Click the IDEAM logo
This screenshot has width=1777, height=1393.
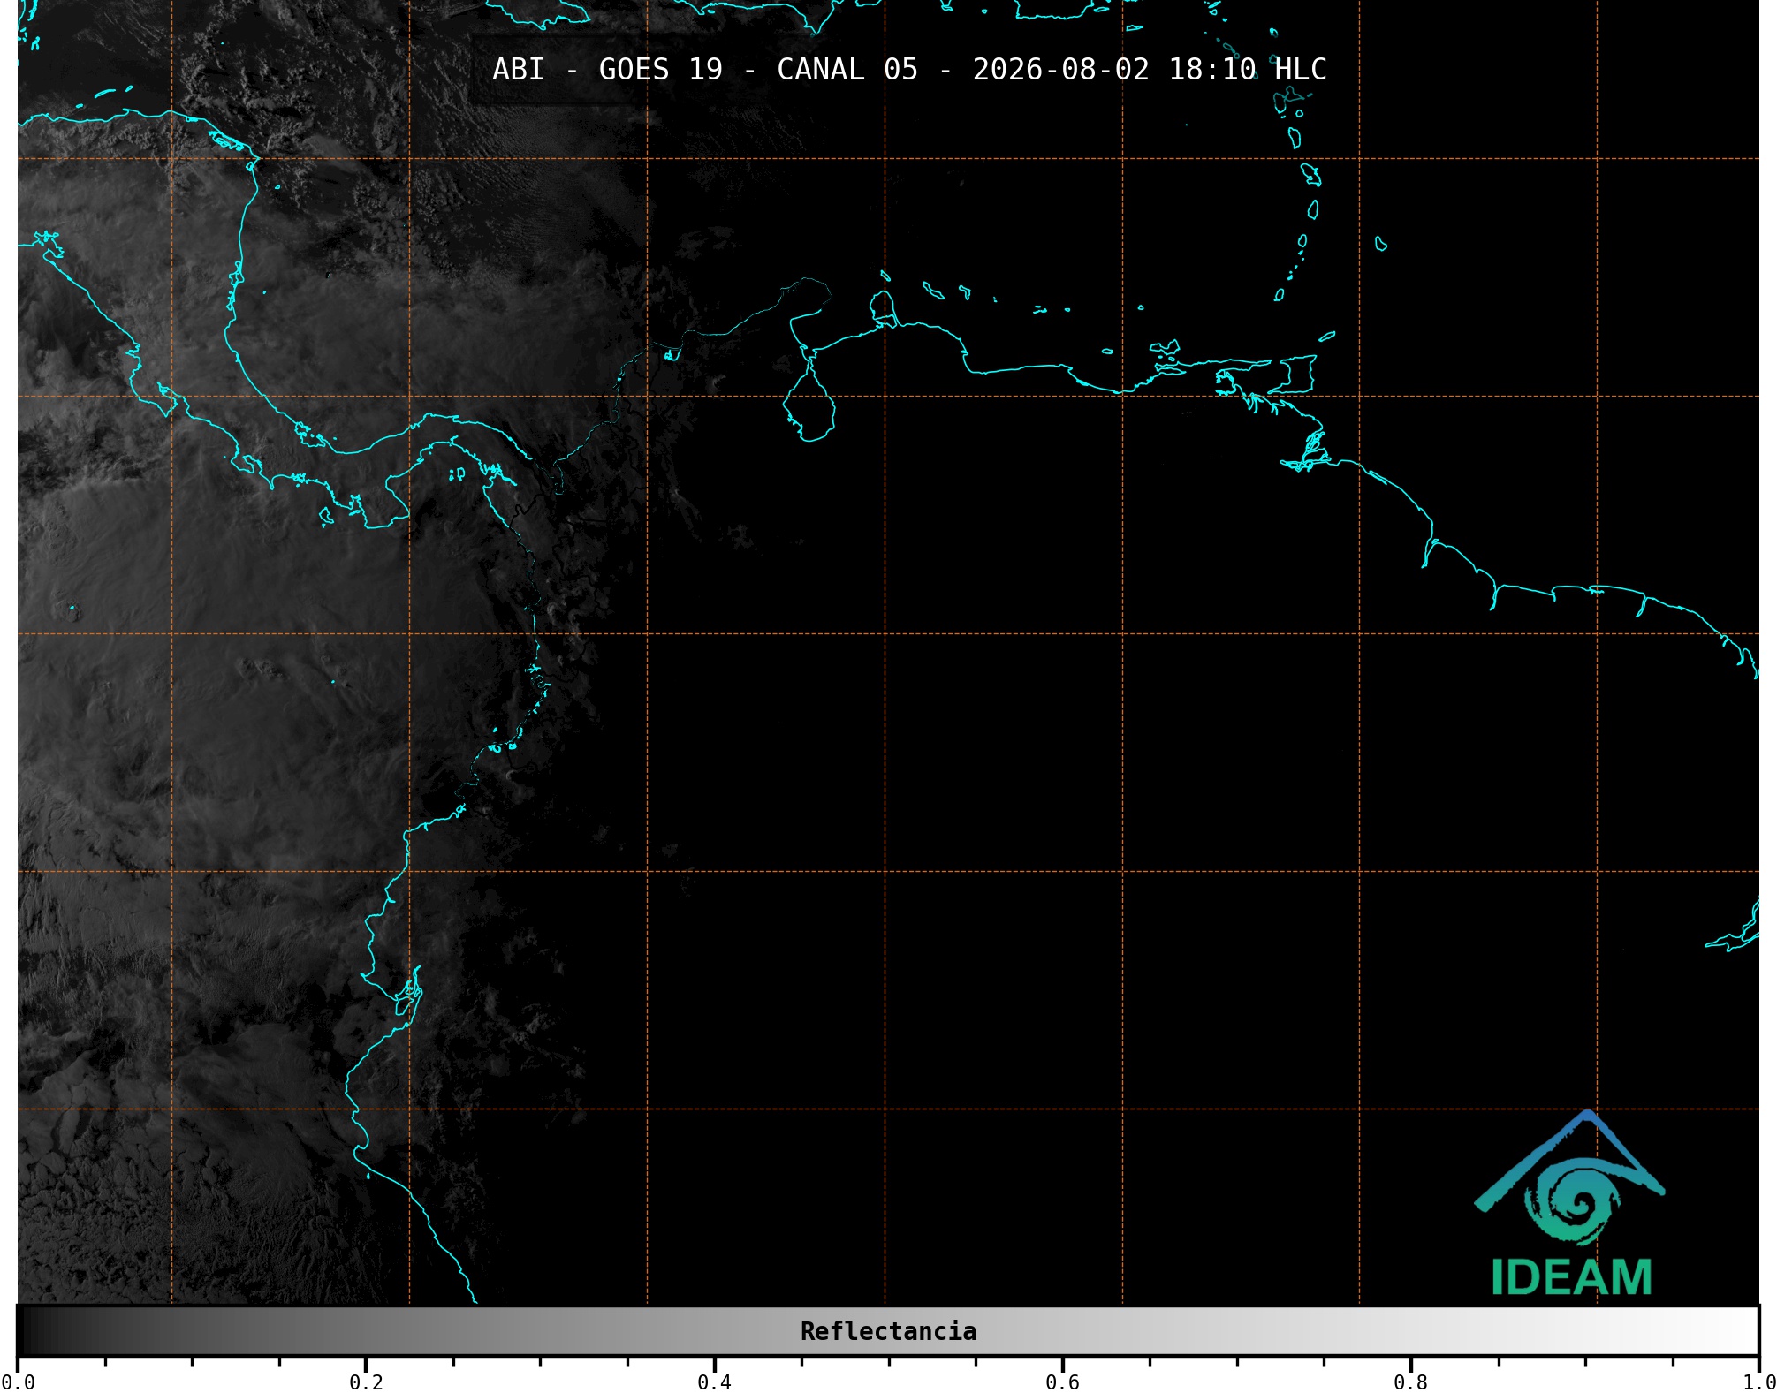1570,1203
